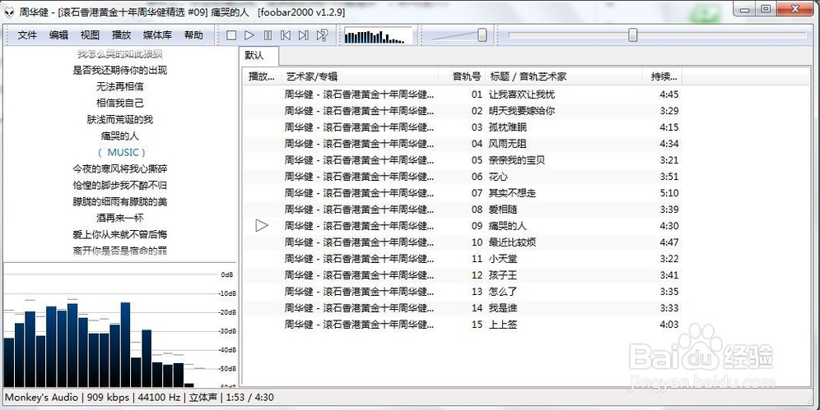Click status bar time 1:53 / 4:30
The height and width of the screenshot is (410, 820).
pos(250,398)
